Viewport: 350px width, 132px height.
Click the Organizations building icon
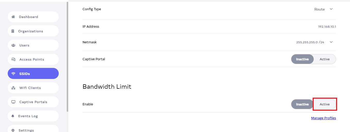point(13,31)
